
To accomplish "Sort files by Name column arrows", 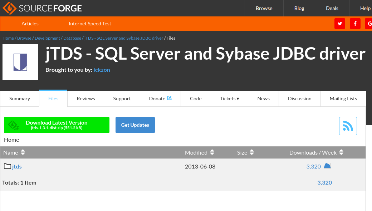I will [23, 152].
